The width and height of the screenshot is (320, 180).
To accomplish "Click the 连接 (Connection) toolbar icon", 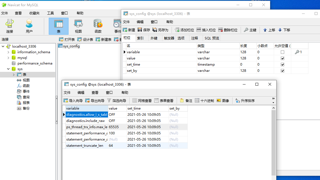I will pos(10,26).
